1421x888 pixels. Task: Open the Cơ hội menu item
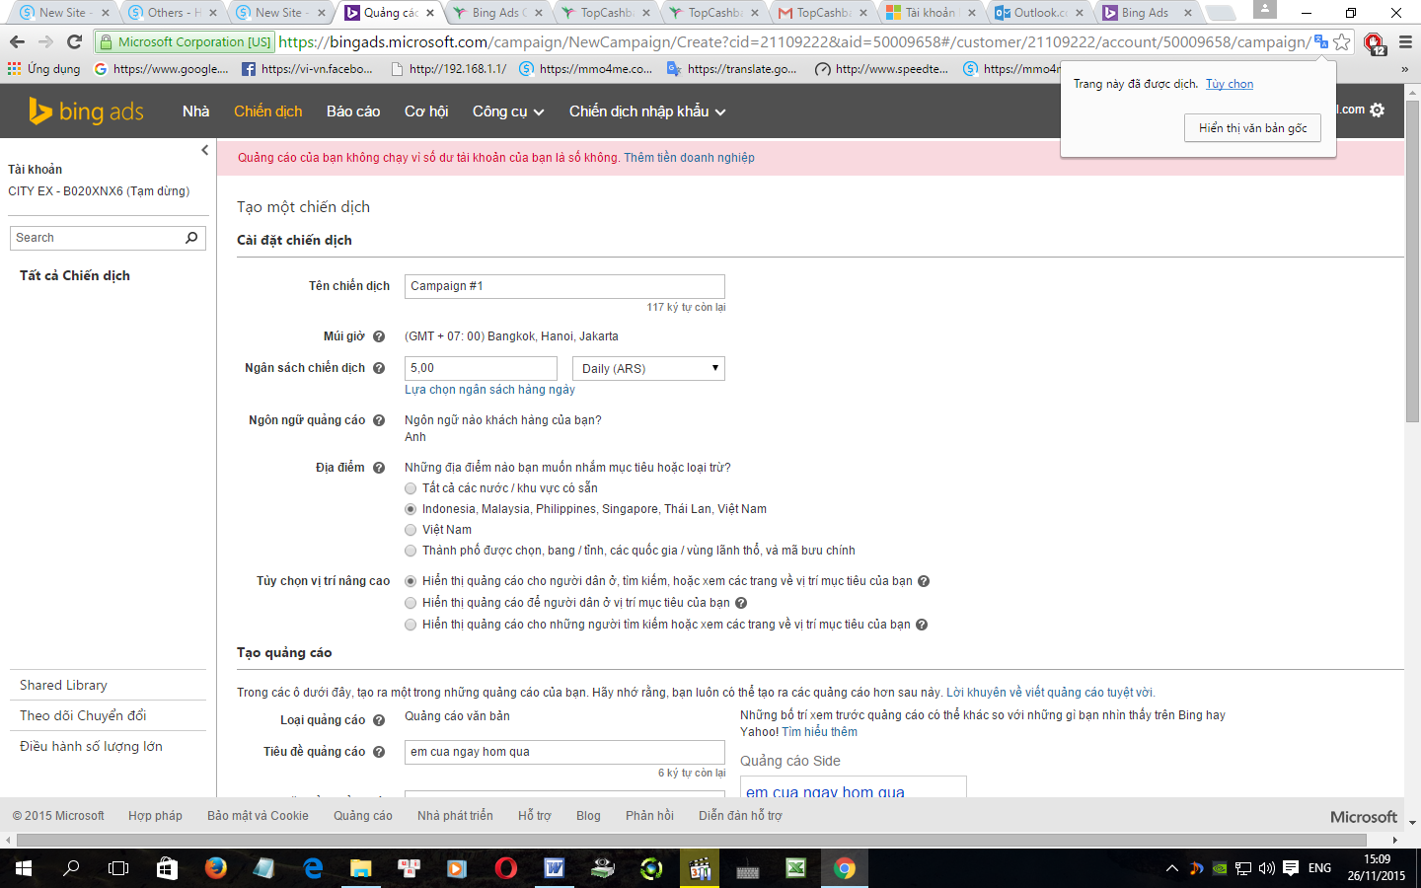pyautogui.click(x=426, y=111)
